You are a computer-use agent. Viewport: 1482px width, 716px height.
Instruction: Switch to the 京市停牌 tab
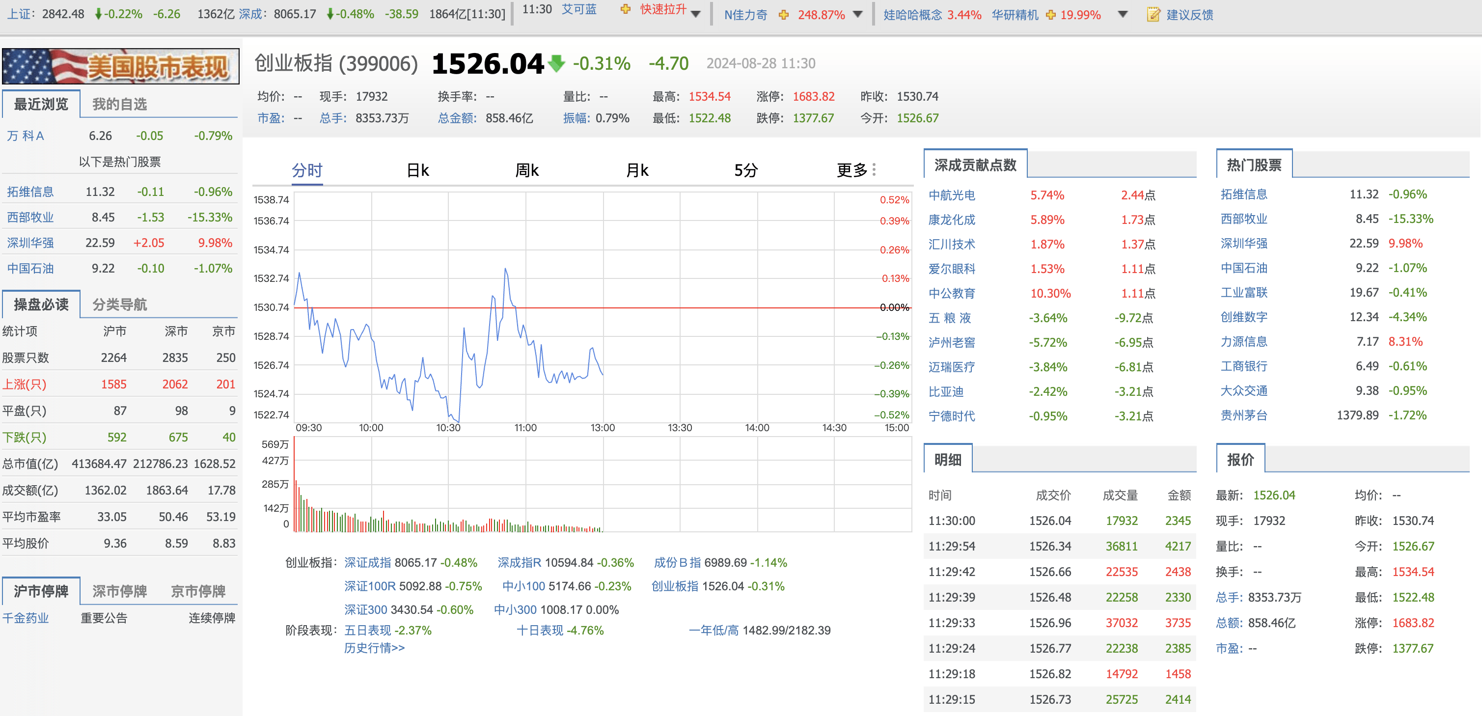[198, 591]
